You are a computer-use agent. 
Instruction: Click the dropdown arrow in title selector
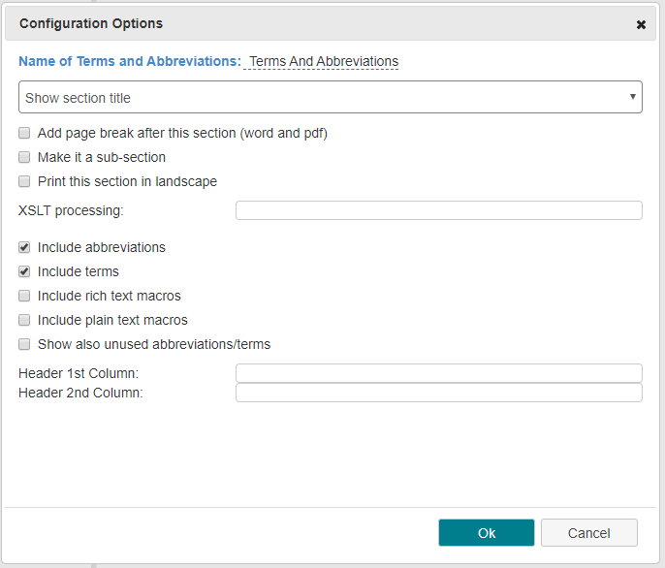pos(632,97)
